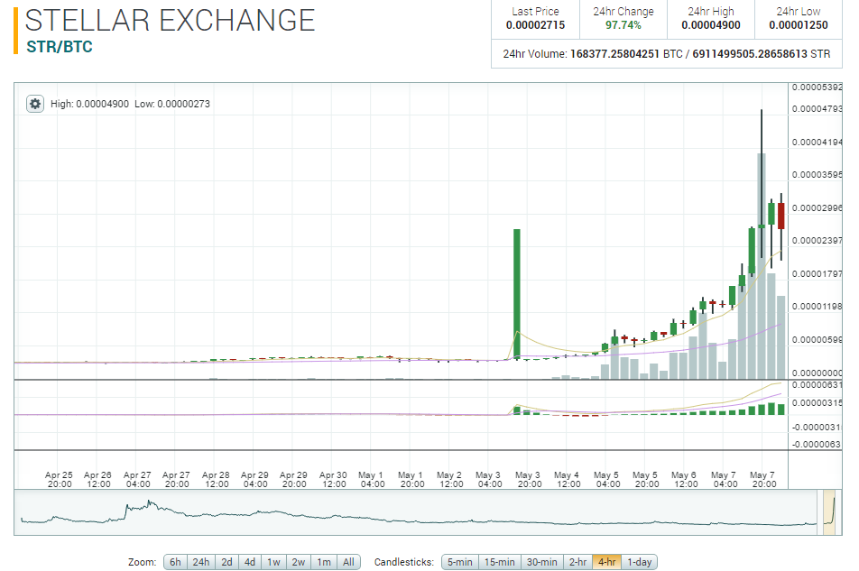Set zoom to 1m
This screenshot has width=859, height=571.
(x=324, y=562)
